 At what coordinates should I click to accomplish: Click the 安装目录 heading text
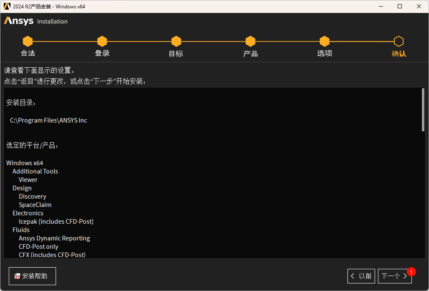point(21,103)
